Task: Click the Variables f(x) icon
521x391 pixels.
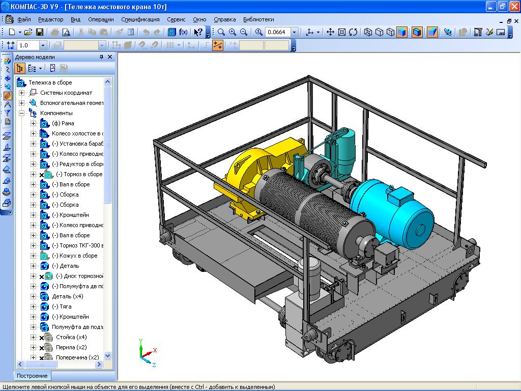Action: coord(184,32)
